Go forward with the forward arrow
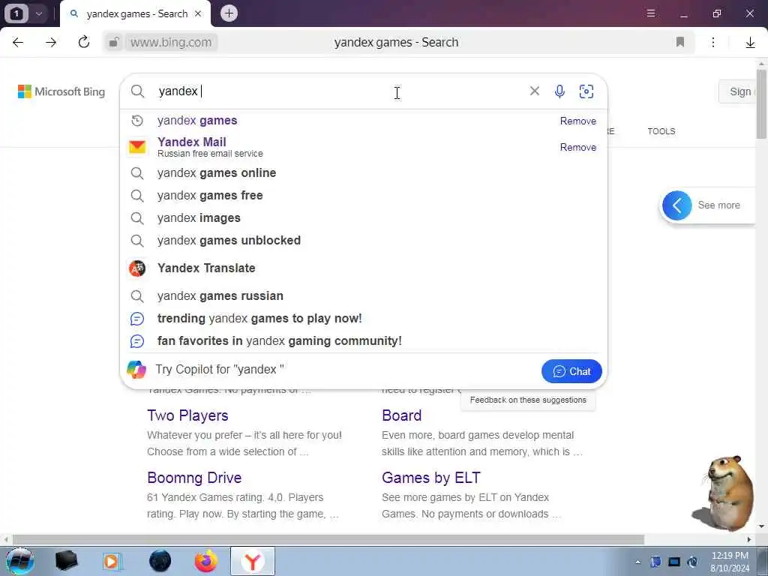The width and height of the screenshot is (768, 576). [x=51, y=43]
